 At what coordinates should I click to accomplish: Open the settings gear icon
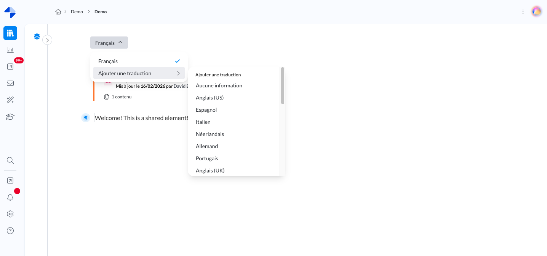[x=10, y=214]
